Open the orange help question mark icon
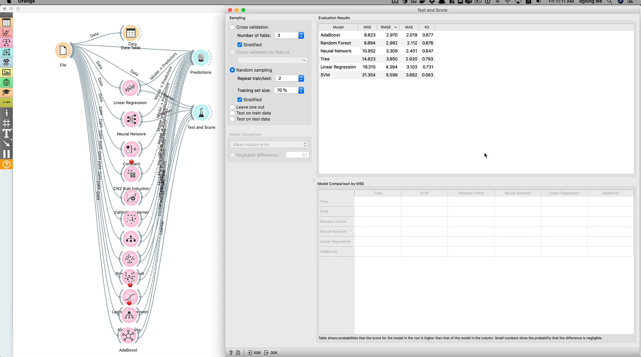641x357 pixels. pos(6,164)
